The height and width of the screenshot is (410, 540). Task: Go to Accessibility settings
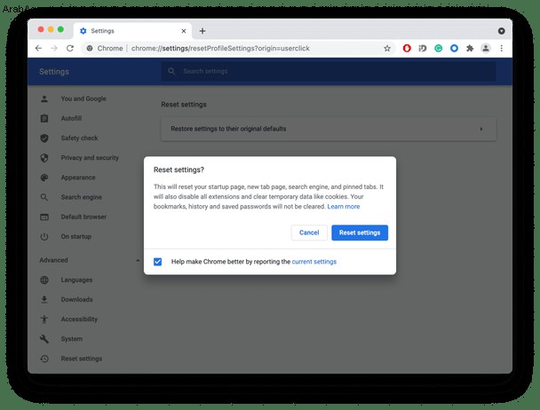coord(79,319)
